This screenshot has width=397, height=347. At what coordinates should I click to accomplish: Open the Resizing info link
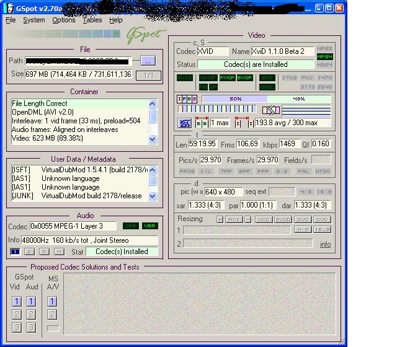coord(325,244)
